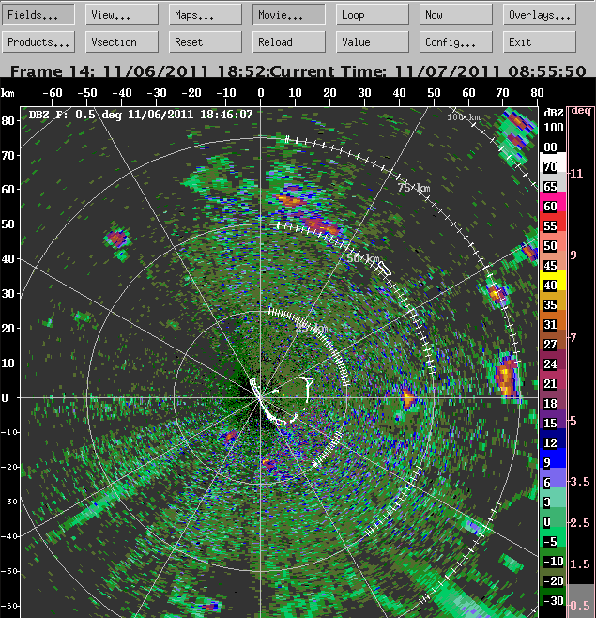
Task: Select the 1.5 deg elevation tilt
Action: click(580, 564)
